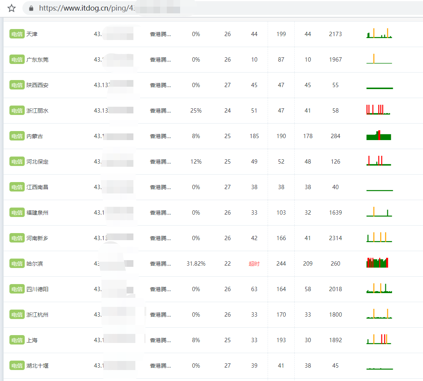This screenshot has height=381, width=423.
Task: Click the 25% packet loss in 浙江丽水 row
Action: (196, 111)
